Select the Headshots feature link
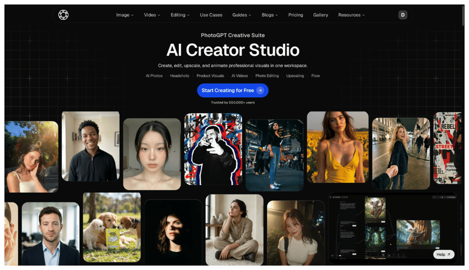 point(180,76)
